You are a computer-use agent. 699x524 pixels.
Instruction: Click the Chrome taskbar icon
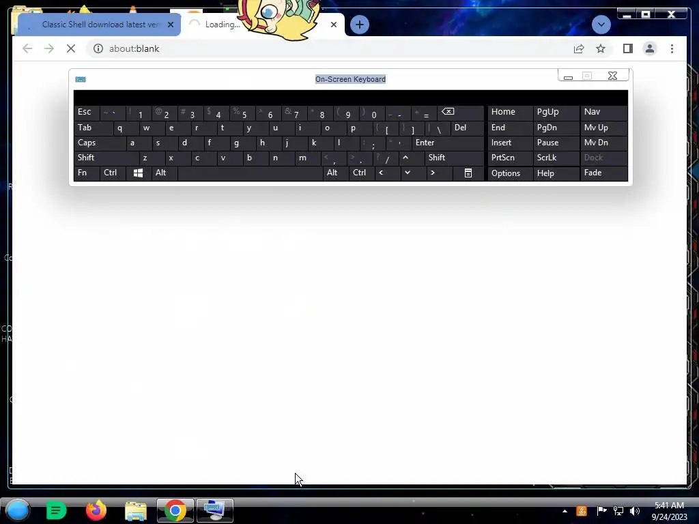coord(175,510)
